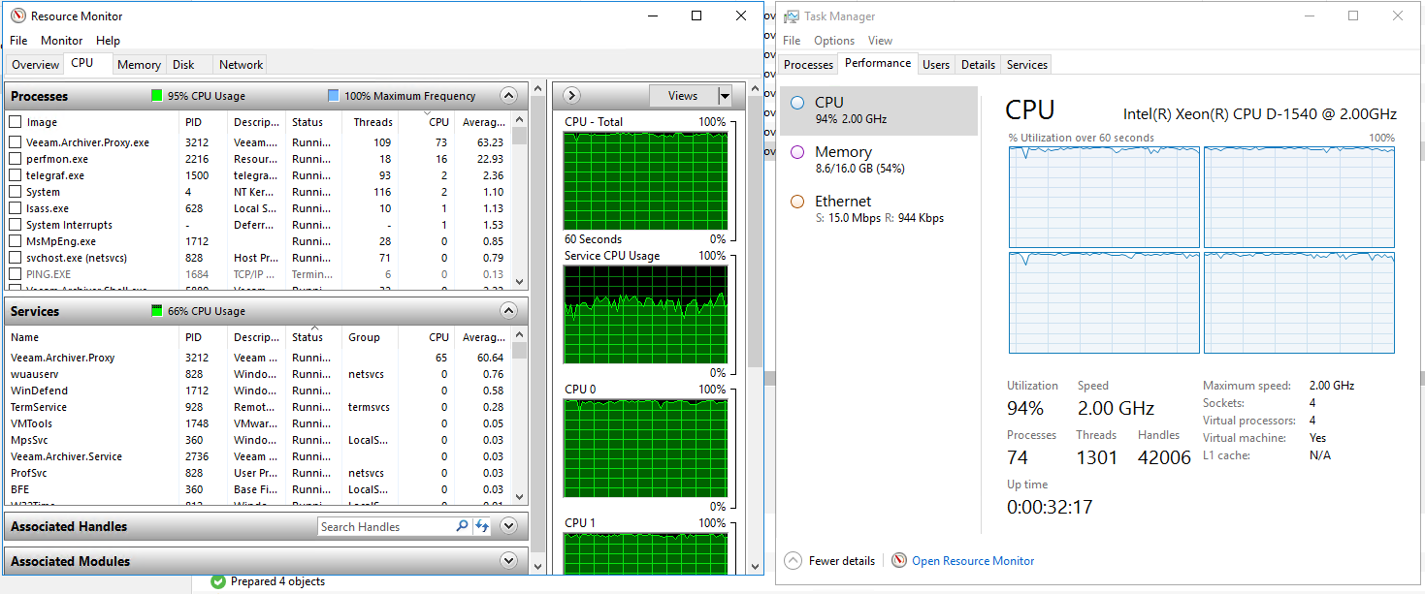The image size is (1425, 594).
Task: Tick the select-all Image checkbox in Processes header
Action: [16, 122]
